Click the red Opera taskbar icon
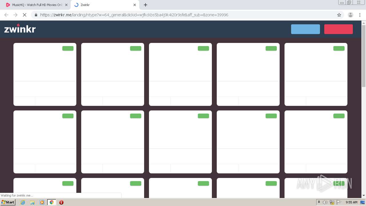Image resolution: width=366 pixels, height=206 pixels. (61, 202)
